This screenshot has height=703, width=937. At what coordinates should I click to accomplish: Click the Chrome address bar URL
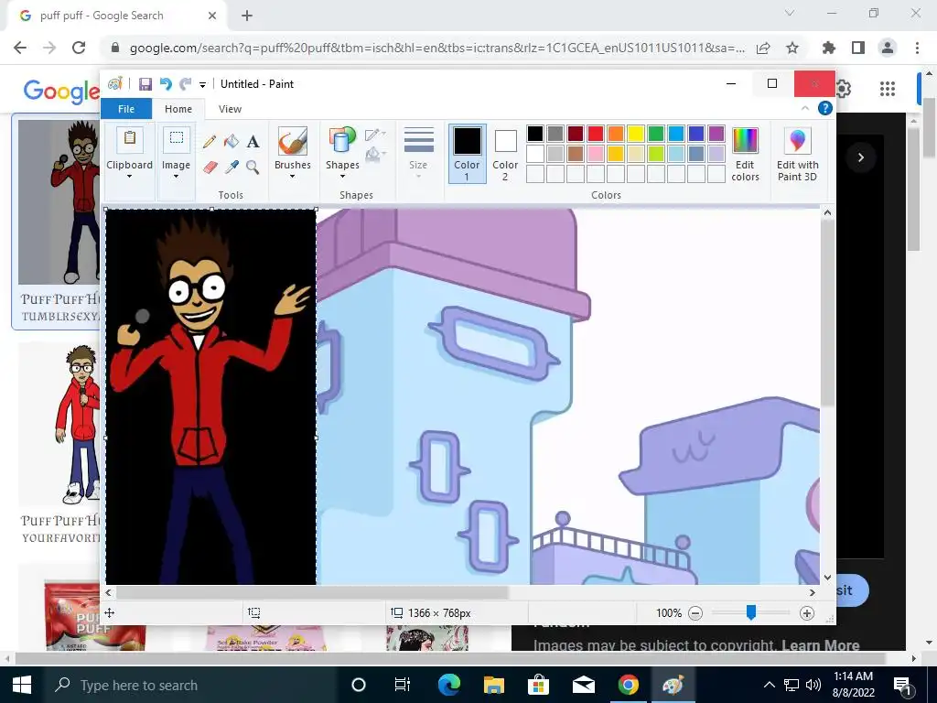click(x=436, y=48)
